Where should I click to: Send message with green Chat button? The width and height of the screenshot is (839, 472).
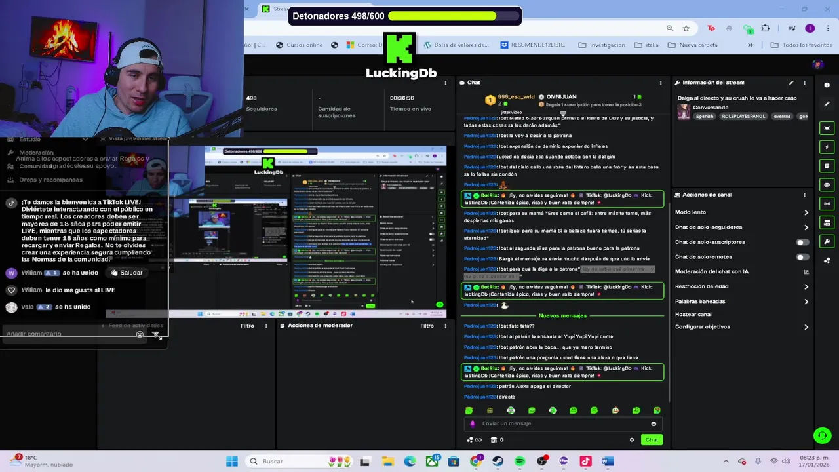click(652, 440)
